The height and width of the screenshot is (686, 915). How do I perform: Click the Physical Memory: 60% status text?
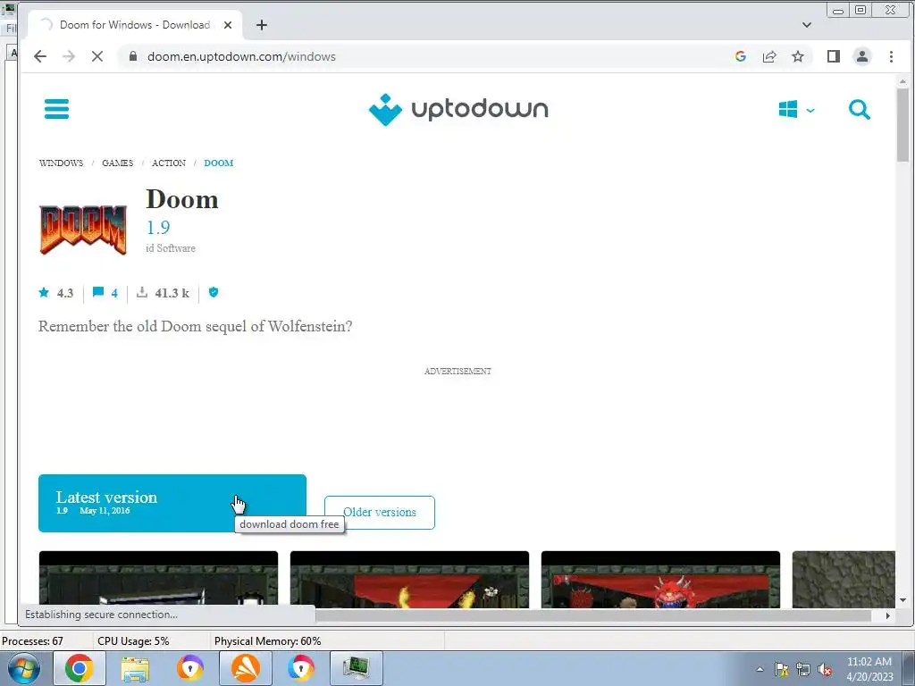pos(267,641)
